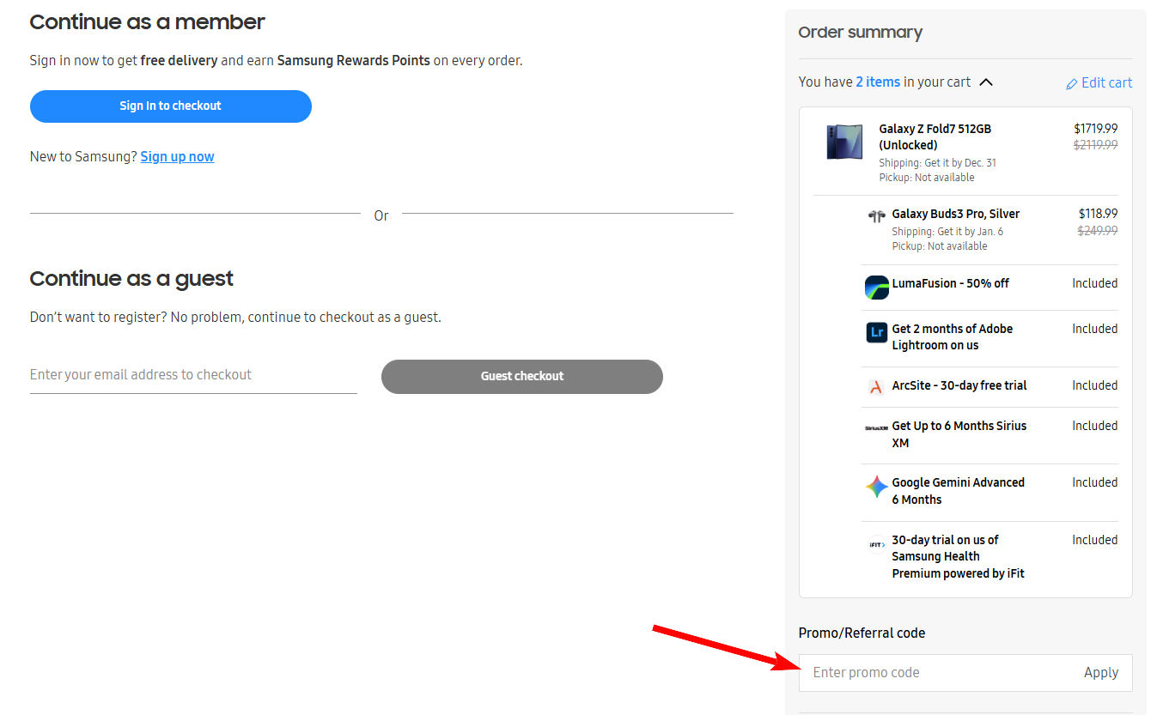Click the Continue as a guest heading
Screen dimensions: 1163x715
click(131, 279)
